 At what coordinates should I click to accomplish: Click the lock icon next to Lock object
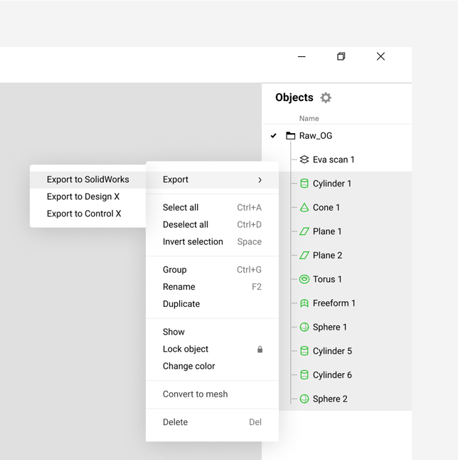pos(260,350)
